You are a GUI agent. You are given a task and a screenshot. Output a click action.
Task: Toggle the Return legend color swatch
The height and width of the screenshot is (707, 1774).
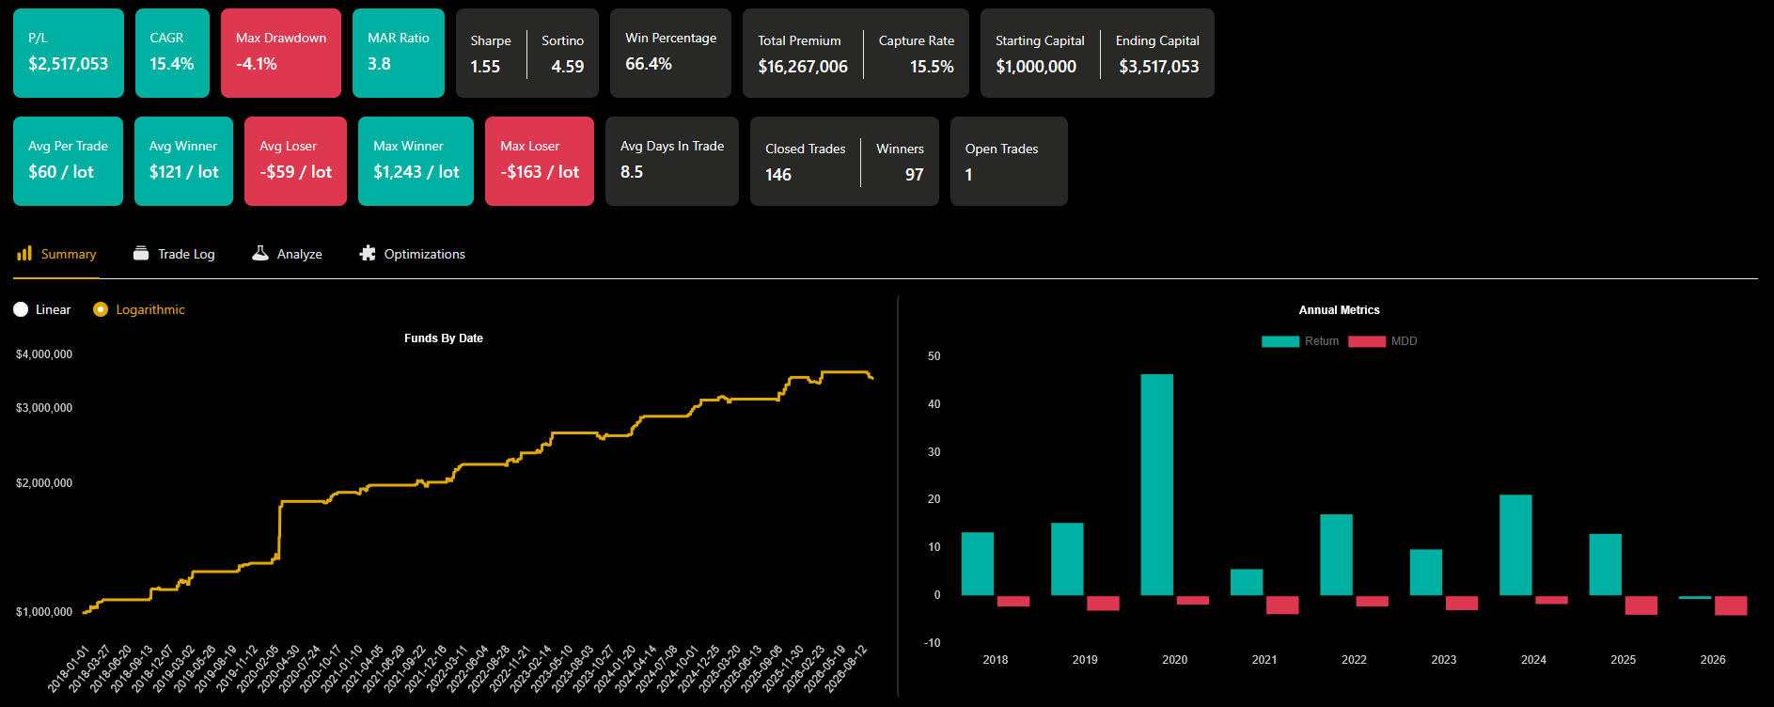1280,341
